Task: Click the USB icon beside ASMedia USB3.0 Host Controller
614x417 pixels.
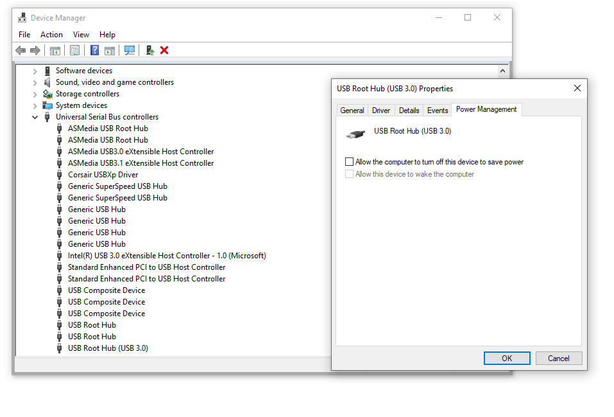Action: pyautogui.click(x=60, y=152)
